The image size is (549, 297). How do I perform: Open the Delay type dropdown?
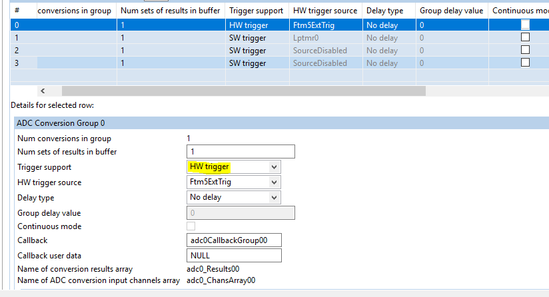point(234,197)
